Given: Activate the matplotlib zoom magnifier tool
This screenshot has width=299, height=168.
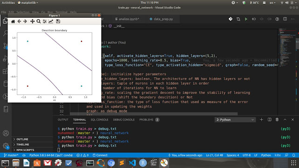Looking at the screenshot, I should coord(39,21).
